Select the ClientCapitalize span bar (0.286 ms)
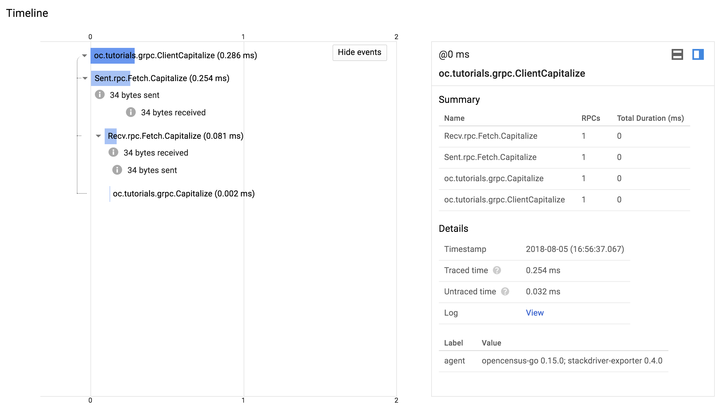The width and height of the screenshot is (724, 413). (x=113, y=56)
